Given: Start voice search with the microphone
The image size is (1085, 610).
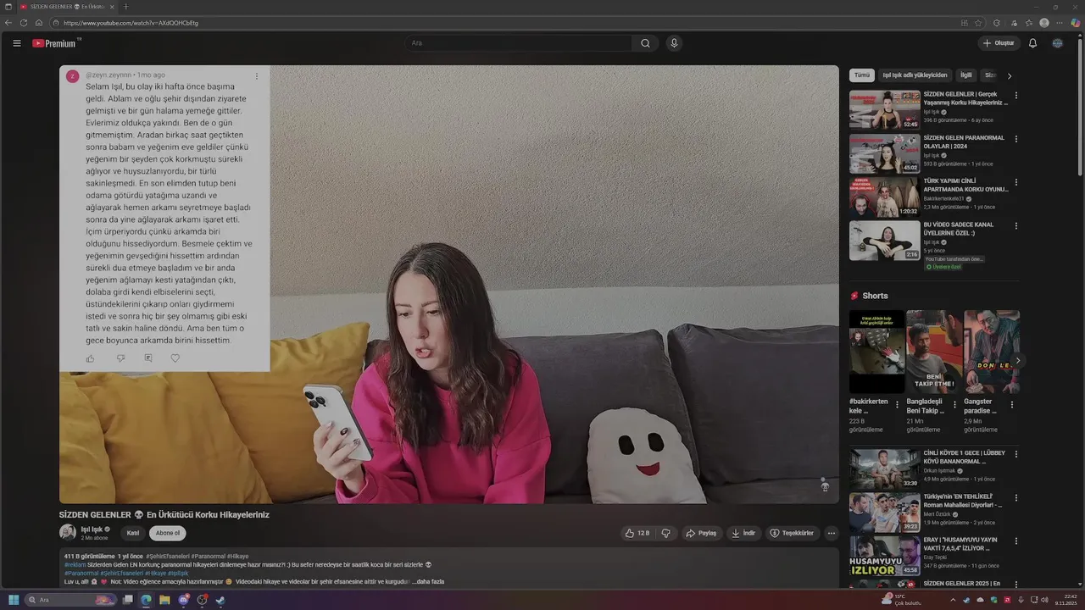Looking at the screenshot, I should (674, 43).
